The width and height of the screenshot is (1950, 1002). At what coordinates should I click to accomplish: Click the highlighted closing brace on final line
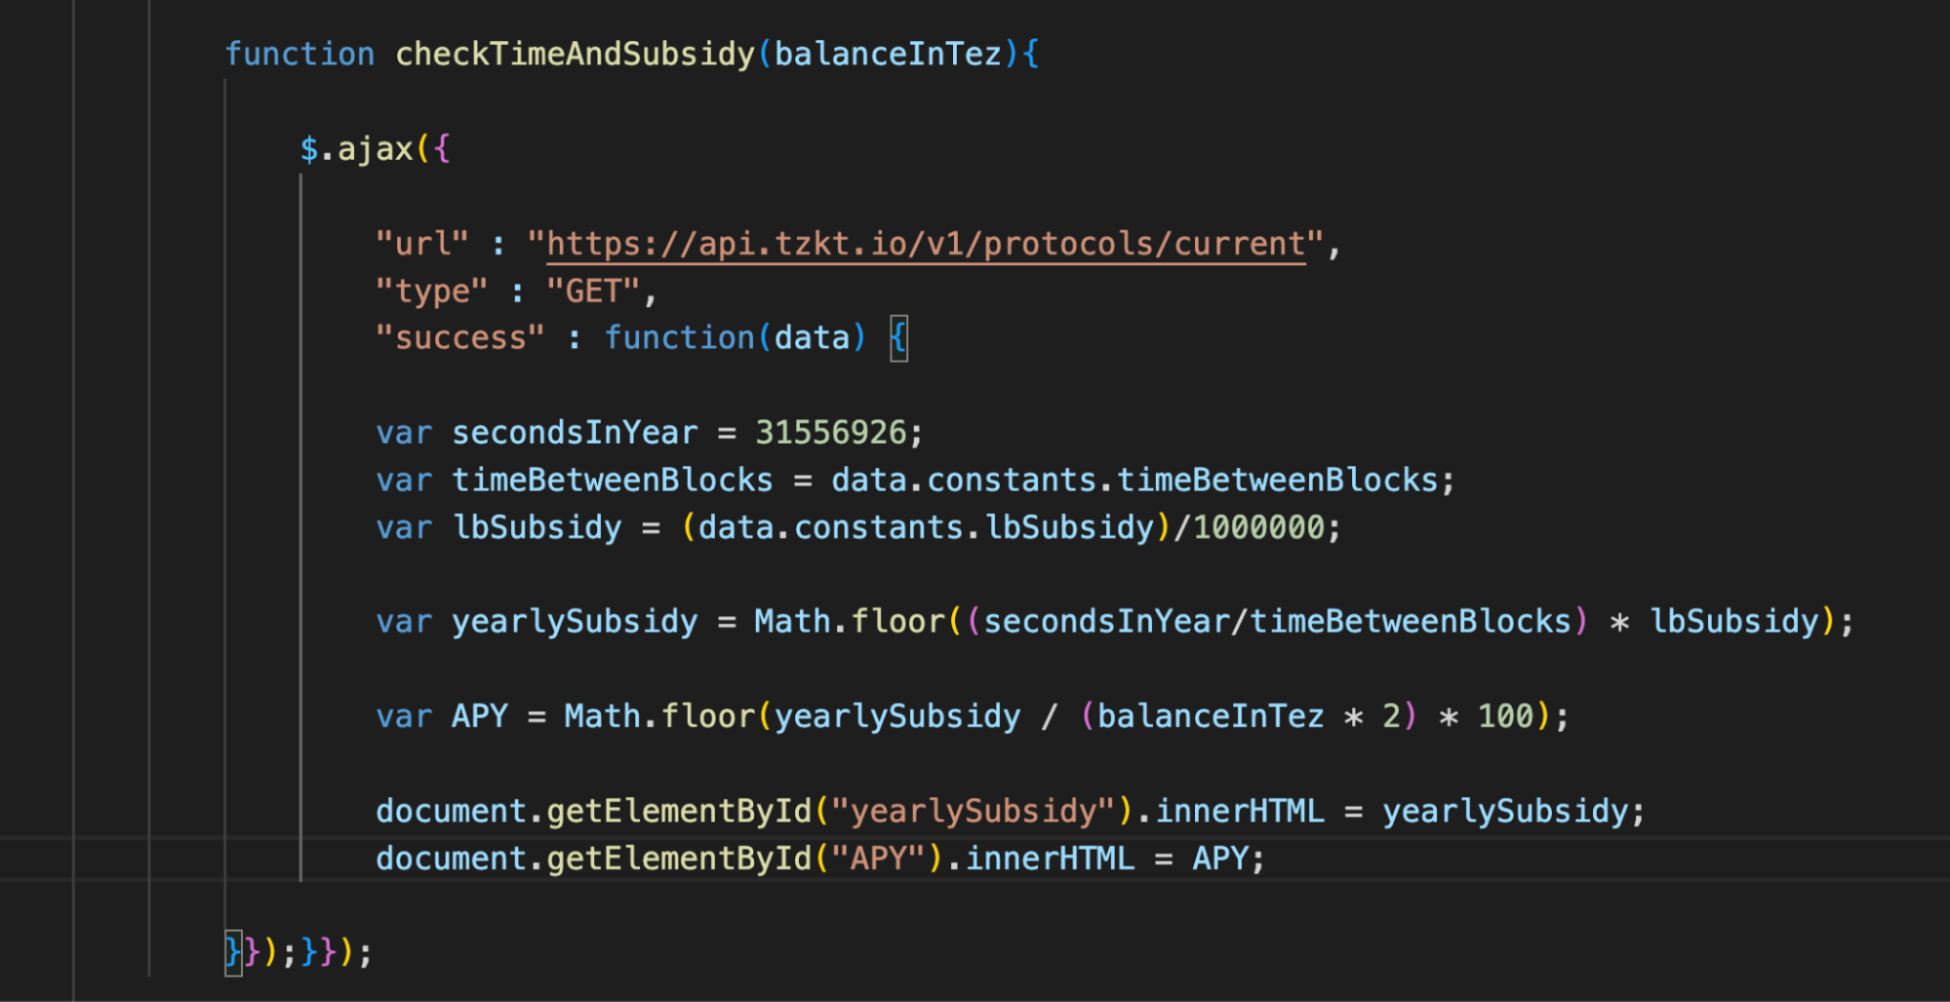pos(233,951)
